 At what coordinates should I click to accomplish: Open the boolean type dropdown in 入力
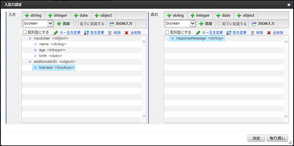click(x=39, y=23)
